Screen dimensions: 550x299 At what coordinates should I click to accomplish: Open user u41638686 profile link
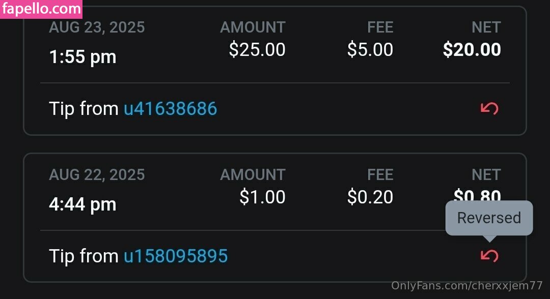[x=170, y=108]
